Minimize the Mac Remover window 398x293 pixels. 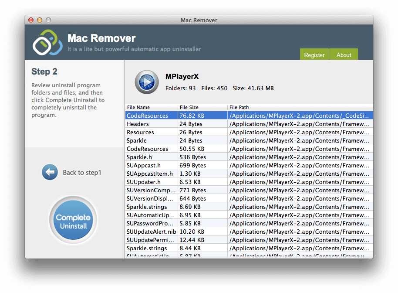[x=40, y=20]
